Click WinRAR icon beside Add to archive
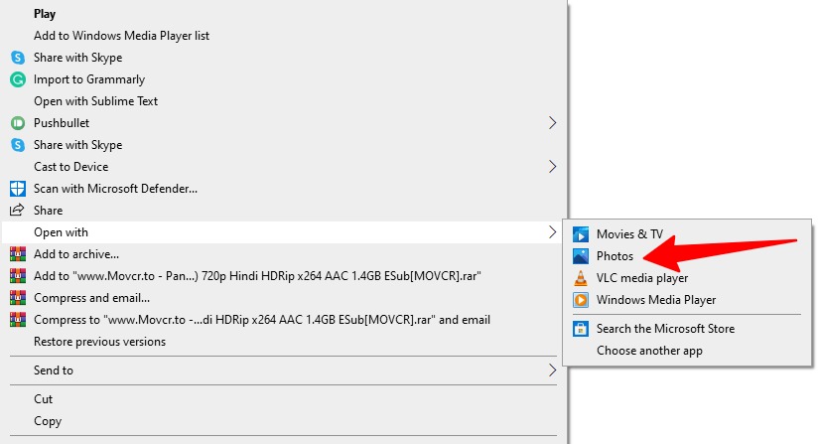The width and height of the screenshot is (820, 444). 18,254
